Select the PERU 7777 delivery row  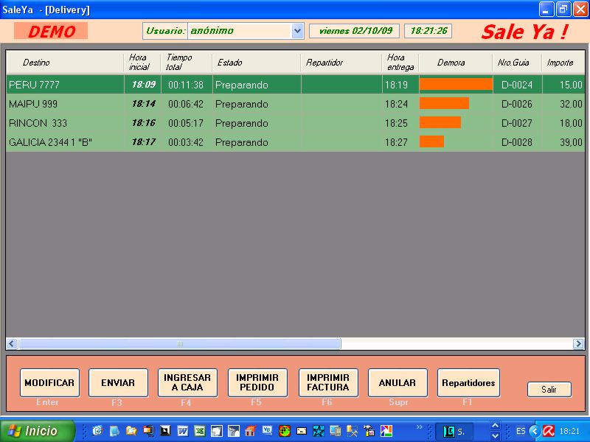click(296, 84)
